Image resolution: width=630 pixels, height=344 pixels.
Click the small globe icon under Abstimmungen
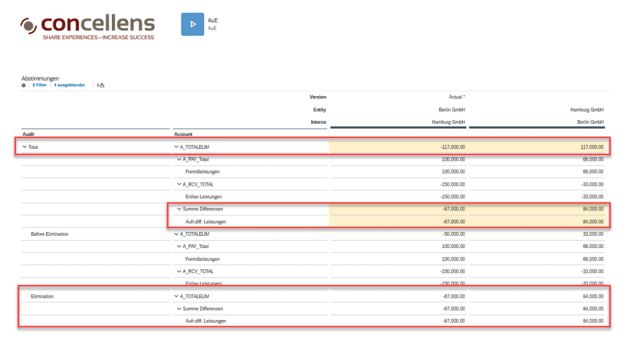point(24,85)
